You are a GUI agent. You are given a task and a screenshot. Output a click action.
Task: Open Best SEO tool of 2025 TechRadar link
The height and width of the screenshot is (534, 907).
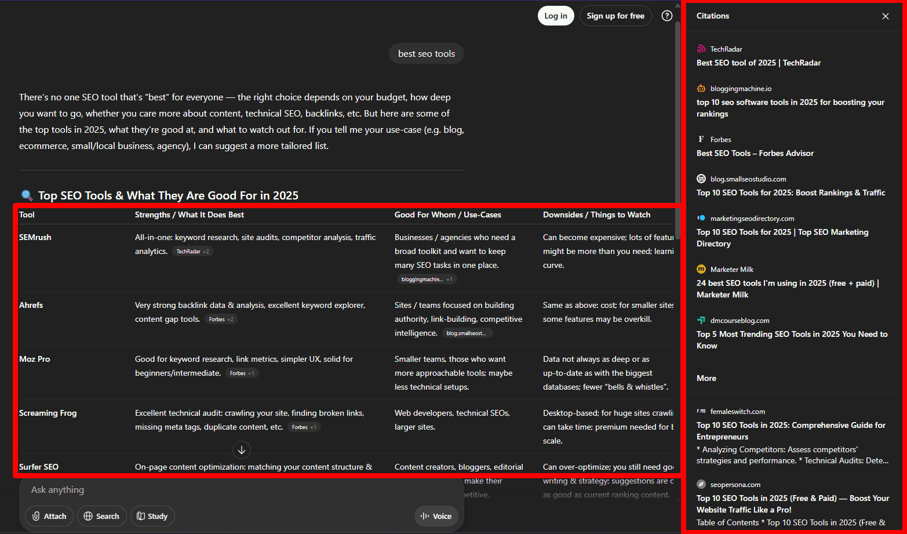coord(759,63)
